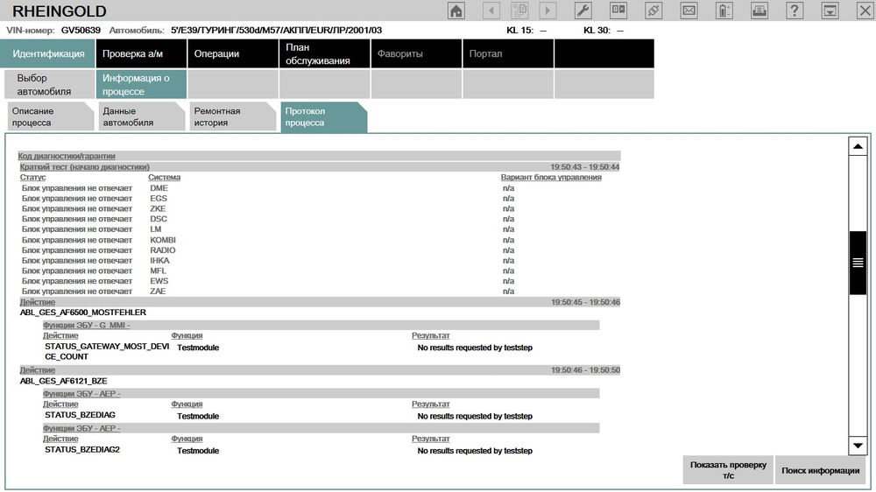Select the План обслуживания tab

click(x=324, y=53)
